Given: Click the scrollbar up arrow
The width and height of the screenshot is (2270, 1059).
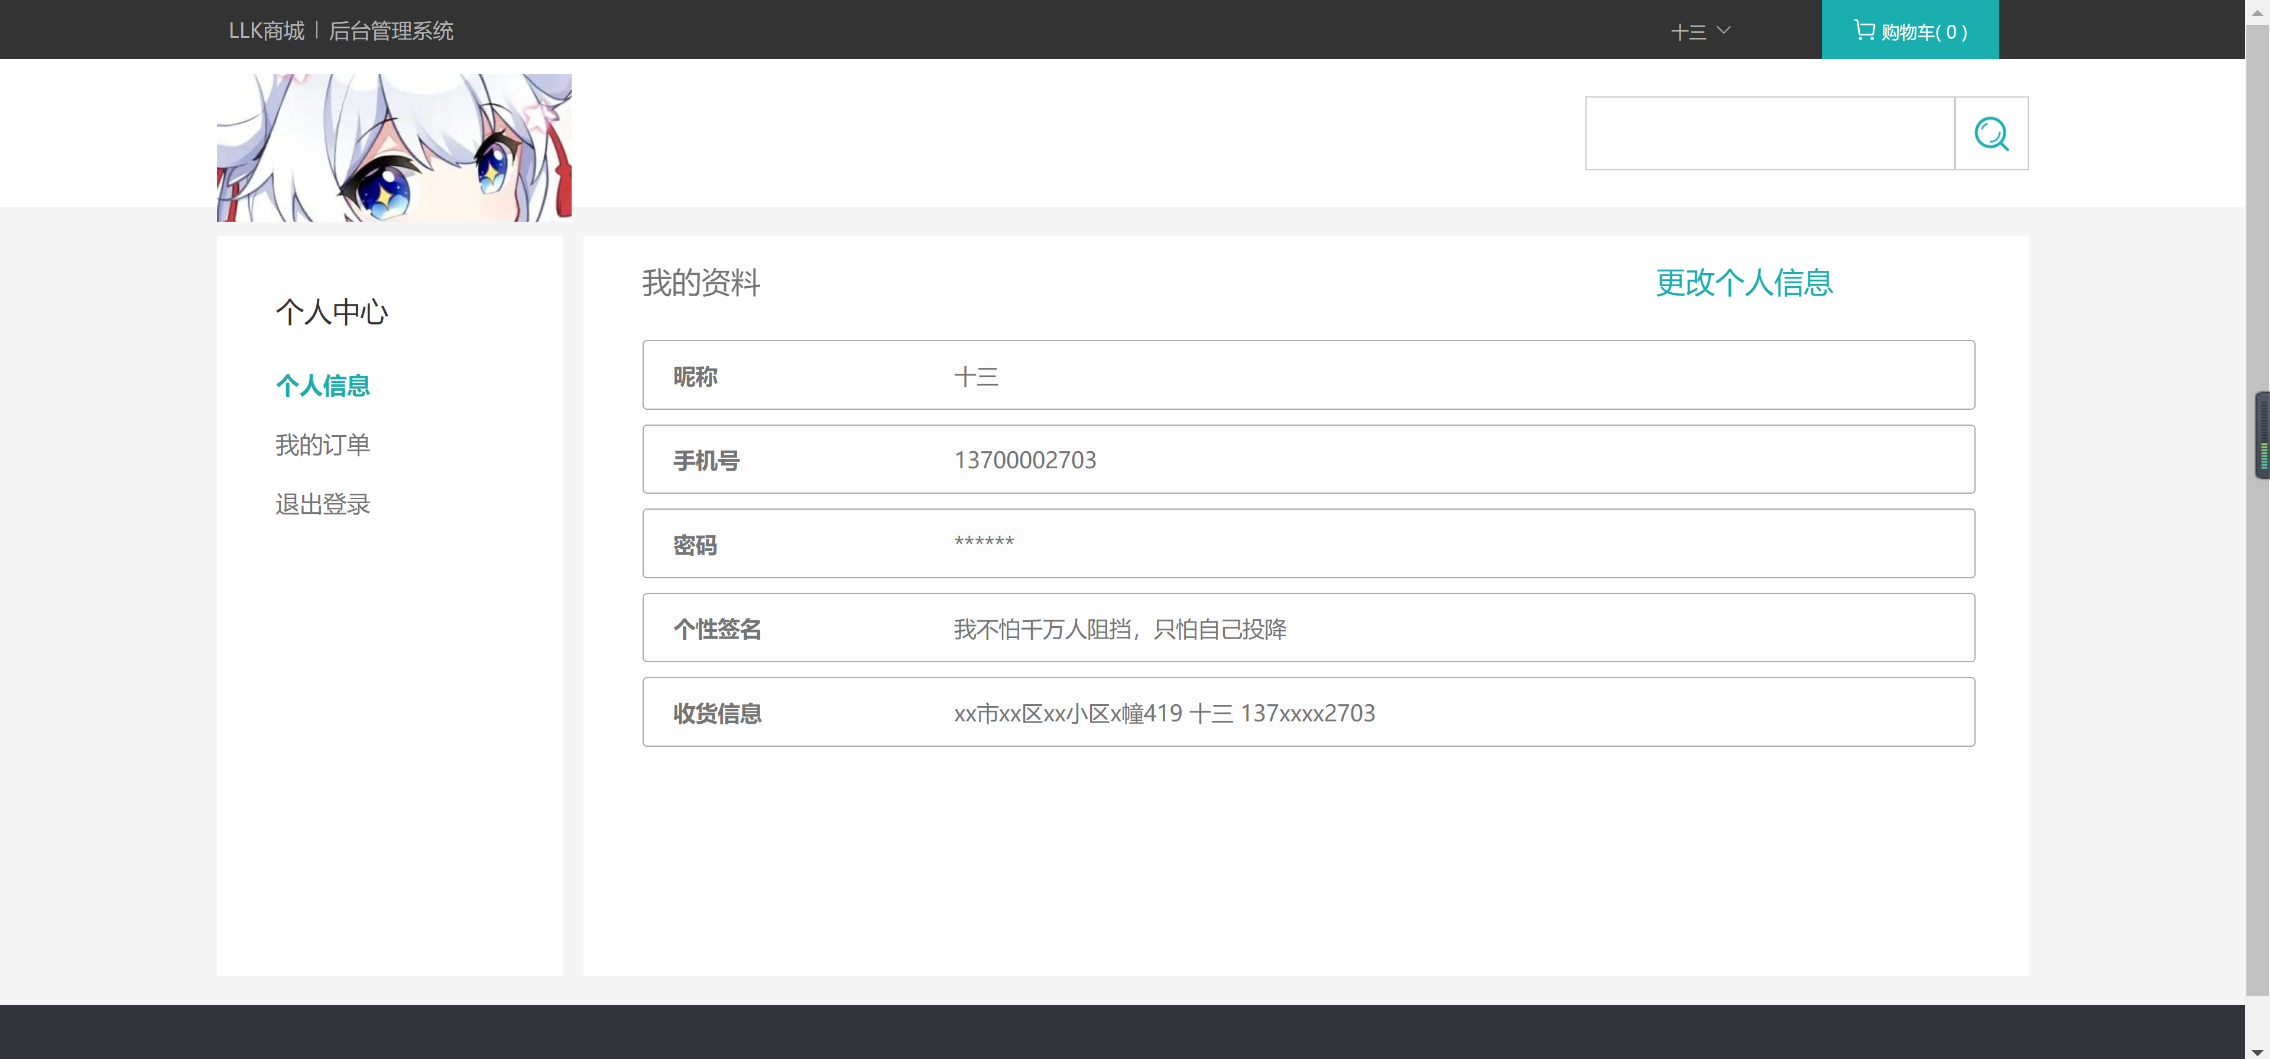Looking at the screenshot, I should 2257,12.
